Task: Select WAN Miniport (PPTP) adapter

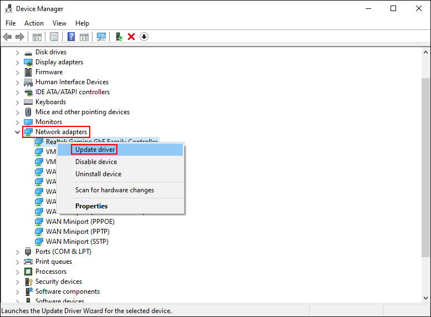Action: 78,232
